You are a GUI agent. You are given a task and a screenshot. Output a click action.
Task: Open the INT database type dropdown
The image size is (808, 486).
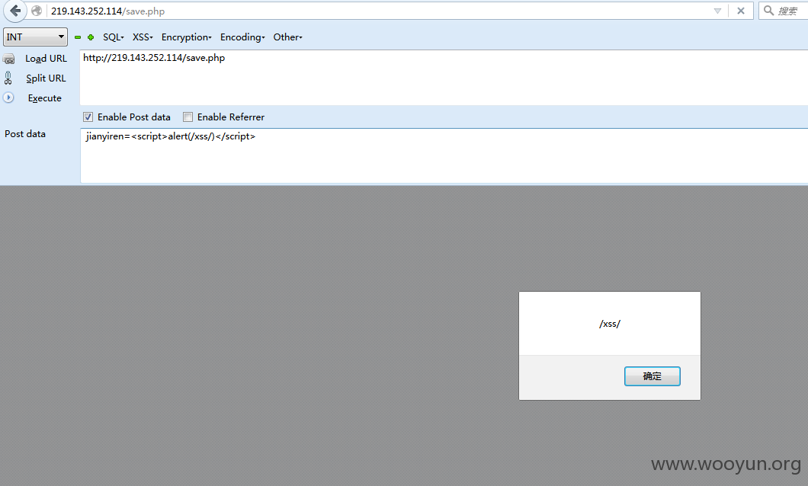[x=35, y=37]
